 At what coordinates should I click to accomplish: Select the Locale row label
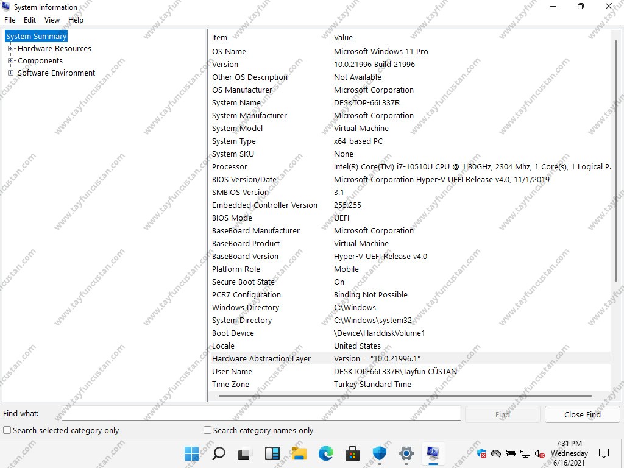(223, 346)
